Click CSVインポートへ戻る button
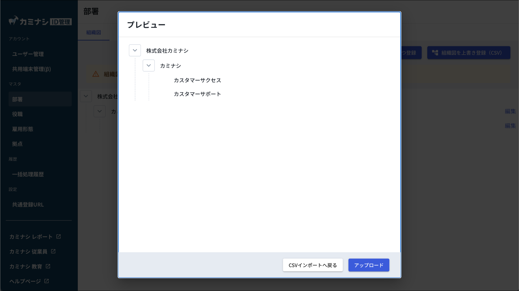Screen dimensions: 519x291 coord(313,265)
